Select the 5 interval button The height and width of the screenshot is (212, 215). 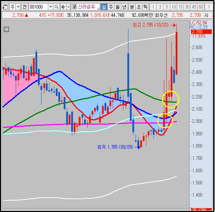pos(167,7)
